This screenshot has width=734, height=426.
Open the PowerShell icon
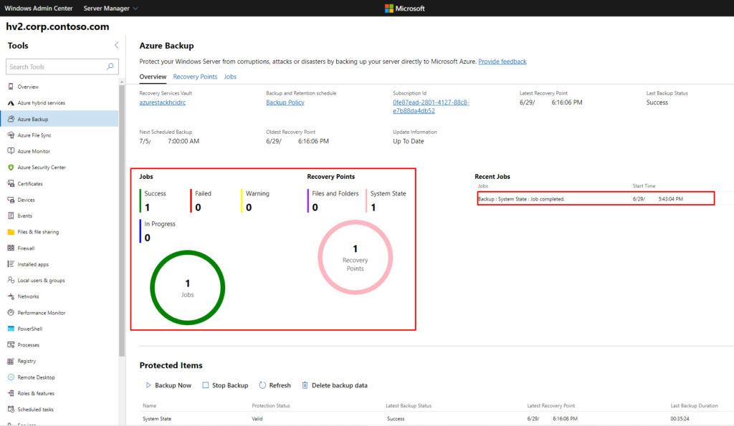point(11,329)
